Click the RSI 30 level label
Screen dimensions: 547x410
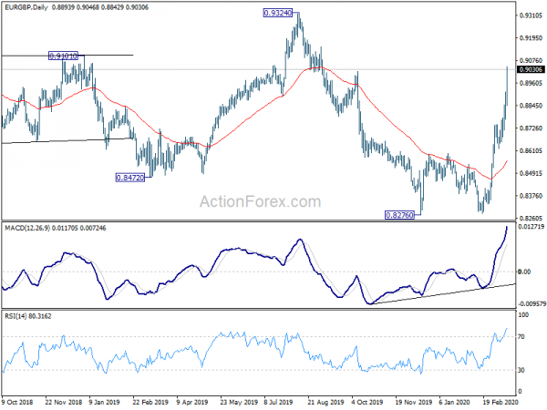[521, 370]
